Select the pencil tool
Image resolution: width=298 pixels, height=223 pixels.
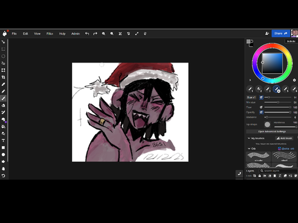pyautogui.click(x=3, y=91)
